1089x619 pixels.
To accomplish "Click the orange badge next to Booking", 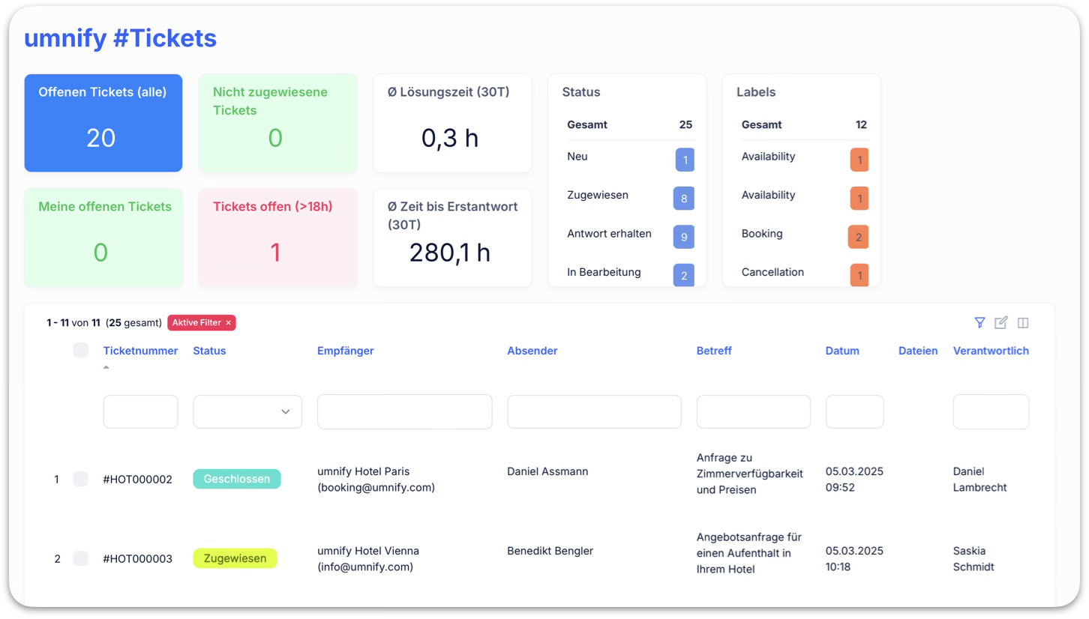I will click(858, 237).
